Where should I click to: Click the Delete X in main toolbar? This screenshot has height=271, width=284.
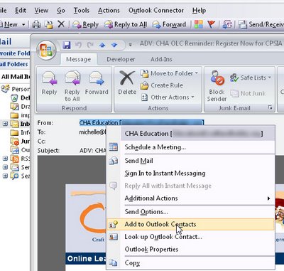click(61, 24)
